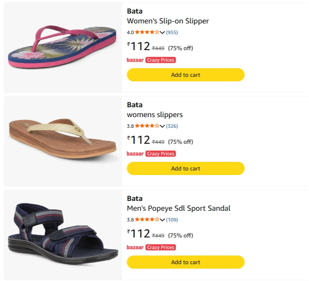Open the 326 reviews link
The image size is (309, 281).
click(x=172, y=126)
